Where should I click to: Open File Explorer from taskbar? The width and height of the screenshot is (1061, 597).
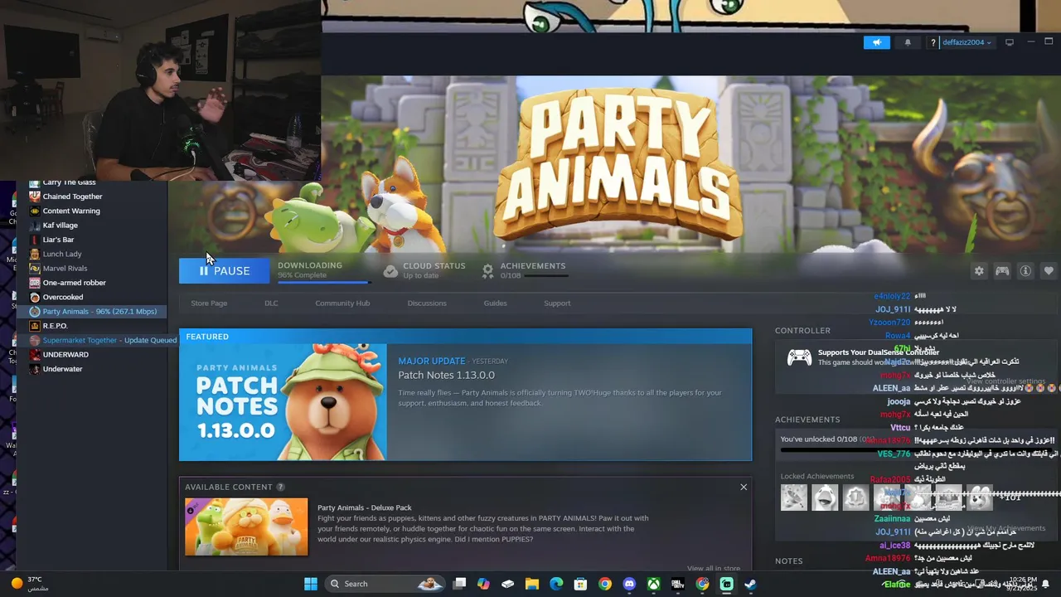[x=532, y=584]
